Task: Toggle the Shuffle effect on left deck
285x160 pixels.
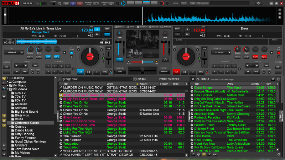Action: [x=48, y=57]
